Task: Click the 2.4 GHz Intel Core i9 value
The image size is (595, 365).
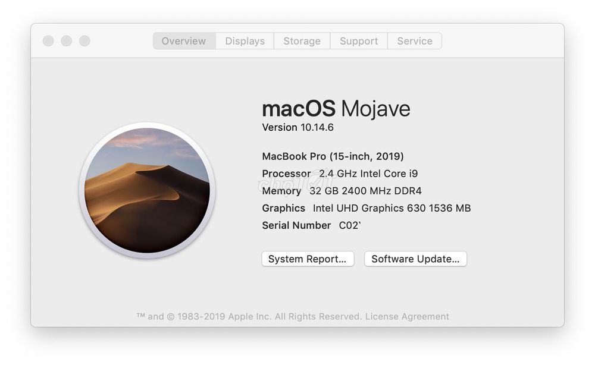Action: tap(368, 174)
